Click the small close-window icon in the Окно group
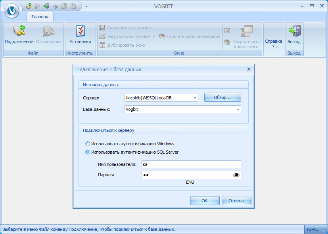This screenshot has height=234, width=328. (227, 30)
